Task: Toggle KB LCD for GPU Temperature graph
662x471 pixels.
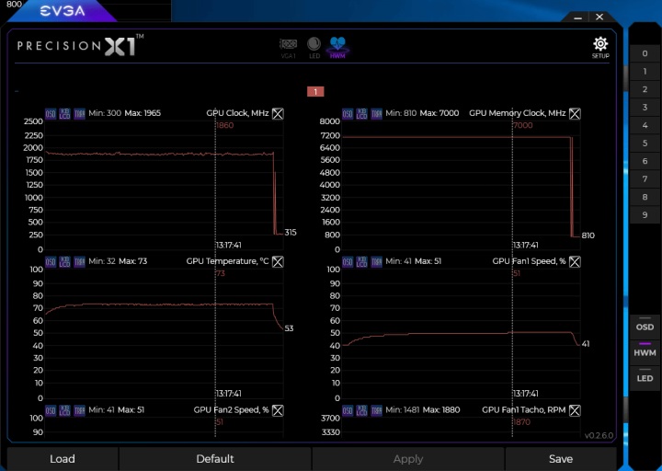Action: 64,262
